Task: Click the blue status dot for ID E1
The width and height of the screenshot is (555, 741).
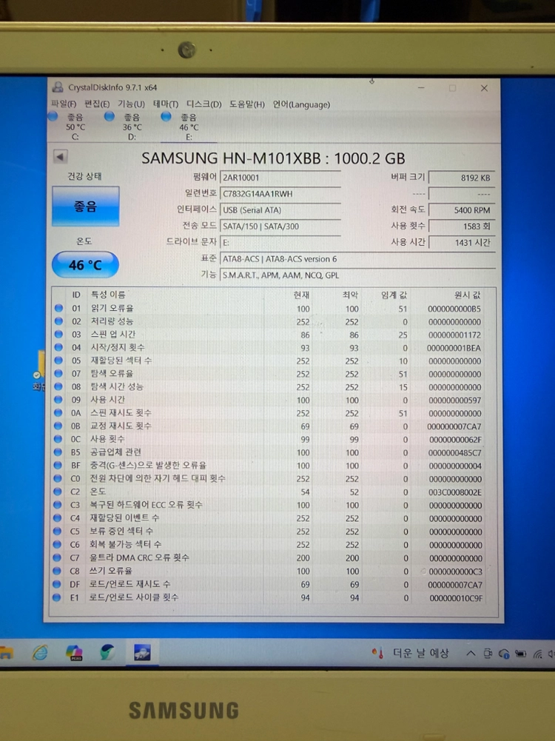Action: pos(57,597)
